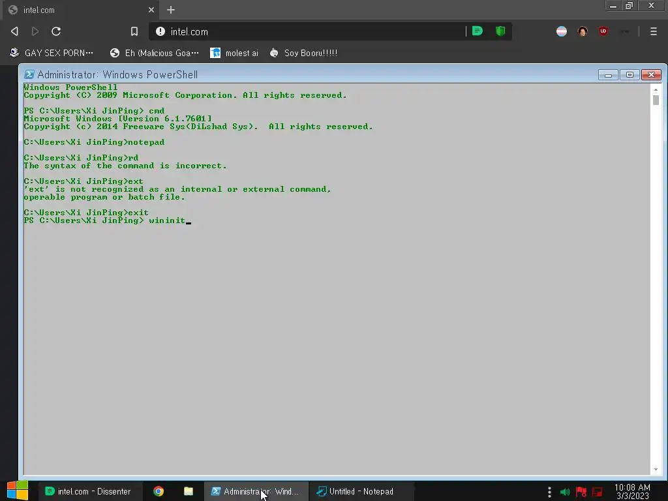Click the text 'The syntax of the command is incorrect.'
Screen dimensions: 668x501
(125, 166)
